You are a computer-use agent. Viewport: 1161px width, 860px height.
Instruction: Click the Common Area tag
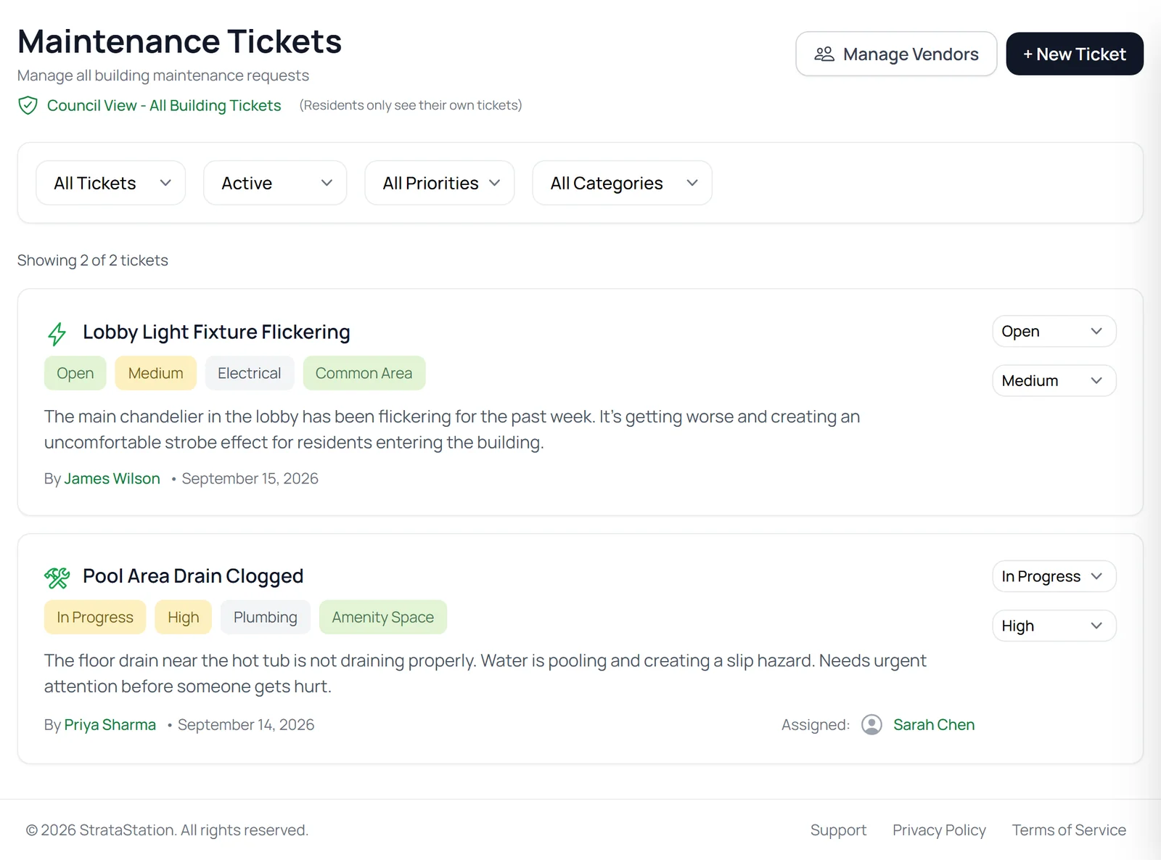(364, 373)
